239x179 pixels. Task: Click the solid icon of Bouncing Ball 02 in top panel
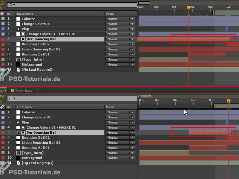18,44
